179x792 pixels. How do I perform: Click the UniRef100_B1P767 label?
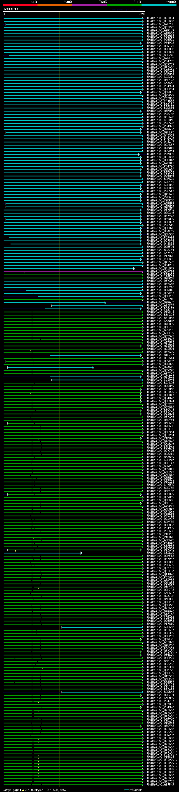[161, 355]
